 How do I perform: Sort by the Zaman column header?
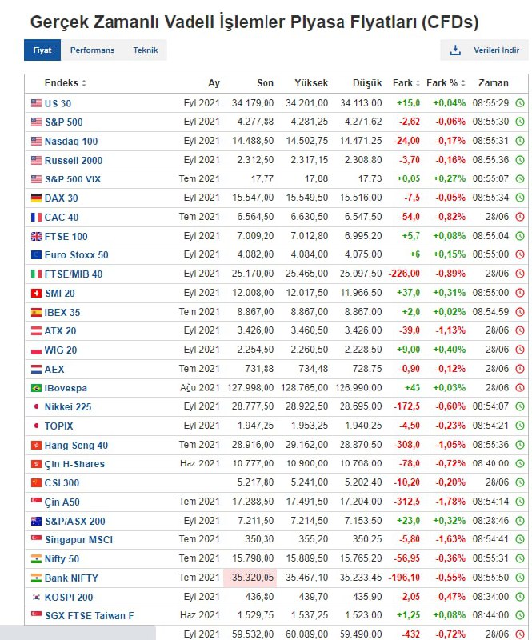click(x=493, y=83)
